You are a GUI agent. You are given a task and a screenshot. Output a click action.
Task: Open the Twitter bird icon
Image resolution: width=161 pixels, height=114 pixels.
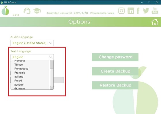[x=146, y=11]
